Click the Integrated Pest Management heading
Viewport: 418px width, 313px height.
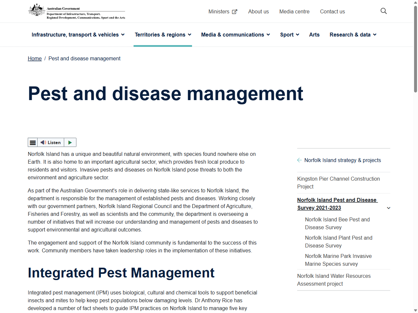[121, 273]
